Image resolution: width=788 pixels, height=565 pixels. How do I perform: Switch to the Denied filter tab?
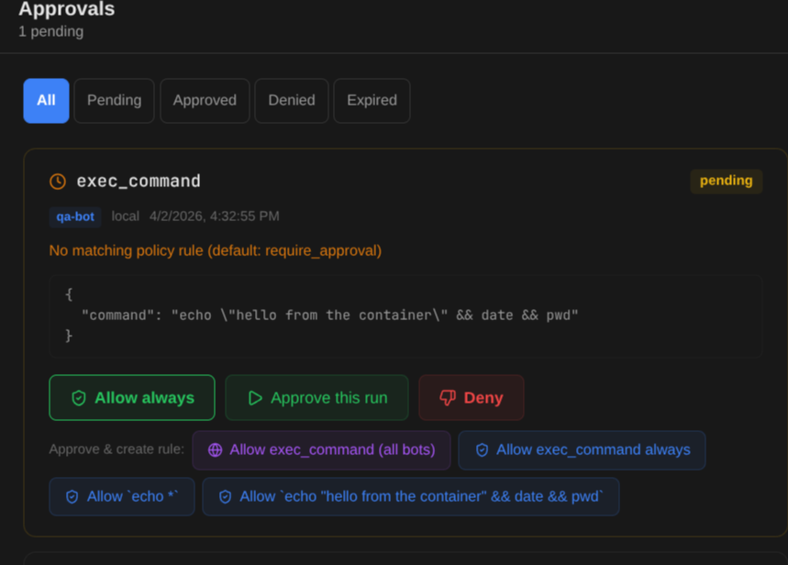[291, 100]
